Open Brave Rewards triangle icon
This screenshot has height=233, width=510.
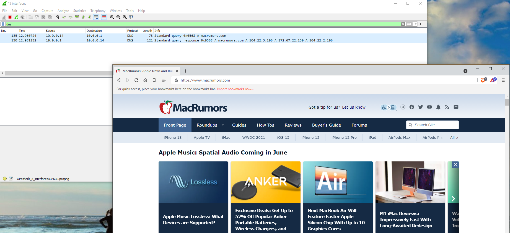click(493, 80)
